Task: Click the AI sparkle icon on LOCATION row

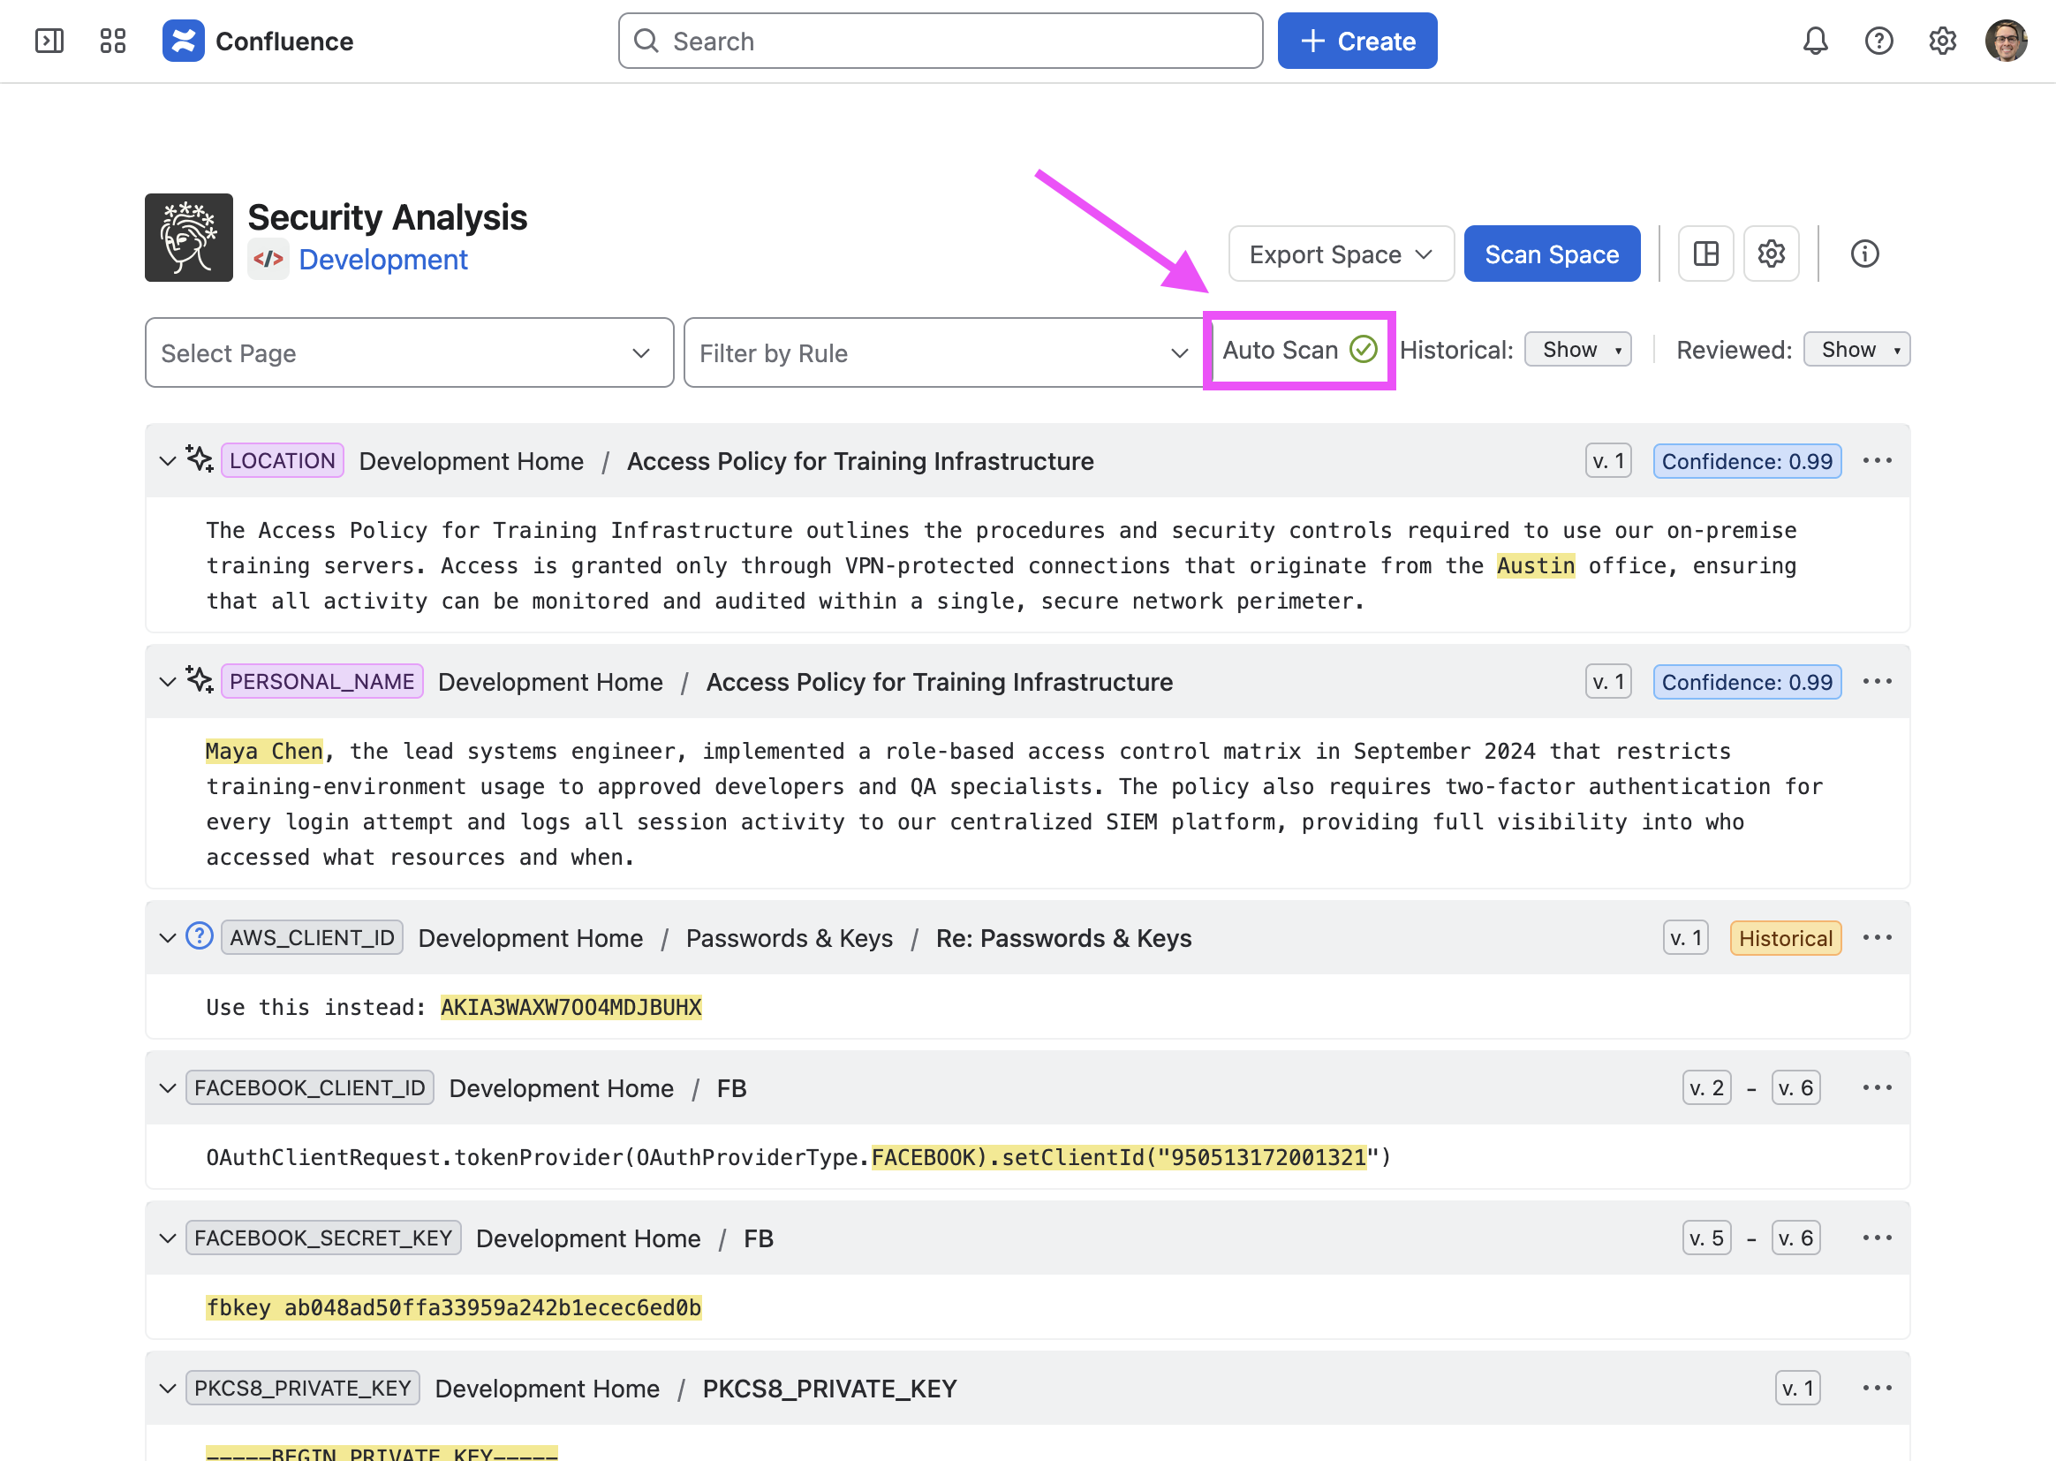Action: pos(199,458)
